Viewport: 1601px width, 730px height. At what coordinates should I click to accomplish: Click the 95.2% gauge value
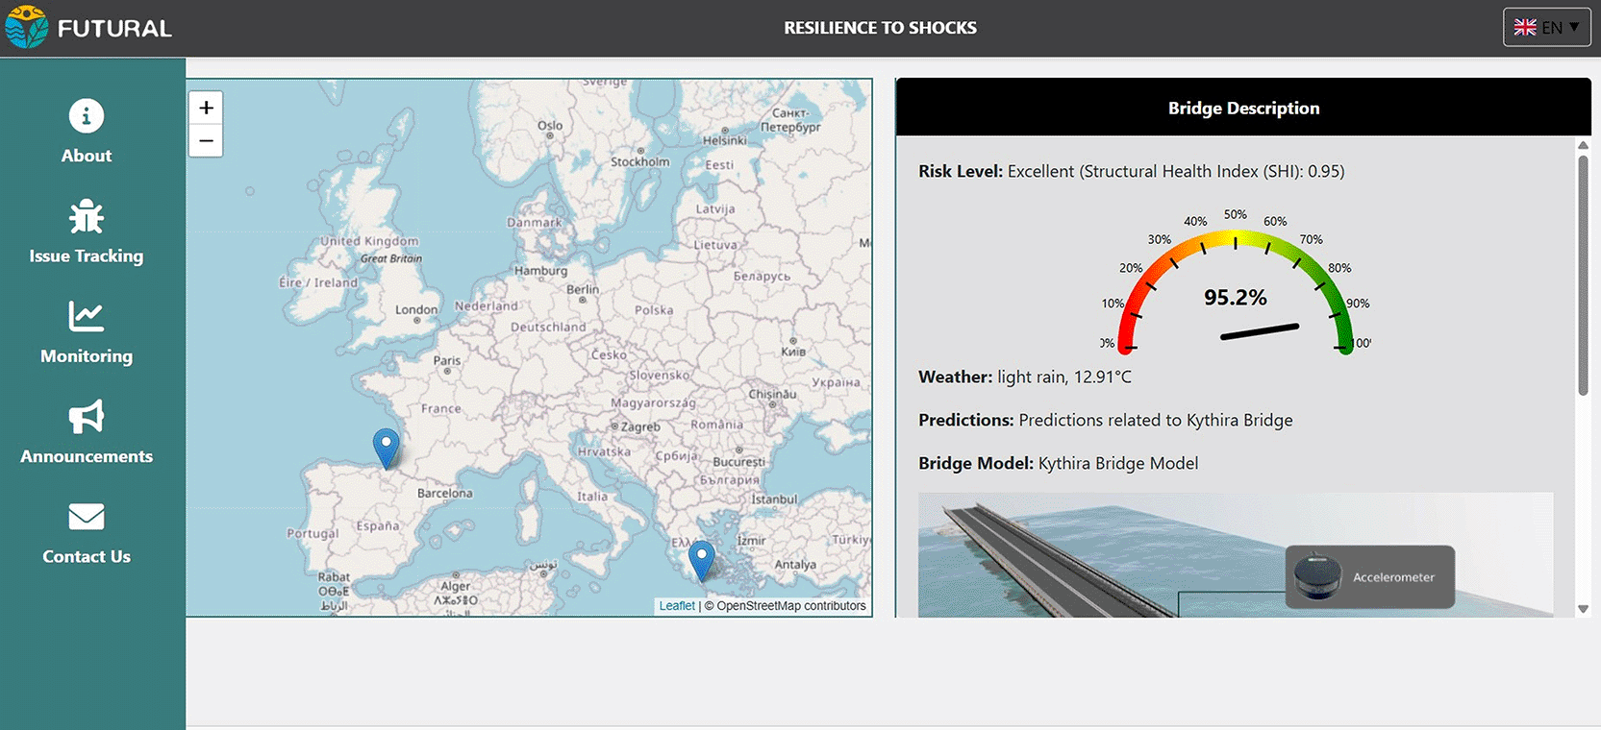pos(1236,298)
